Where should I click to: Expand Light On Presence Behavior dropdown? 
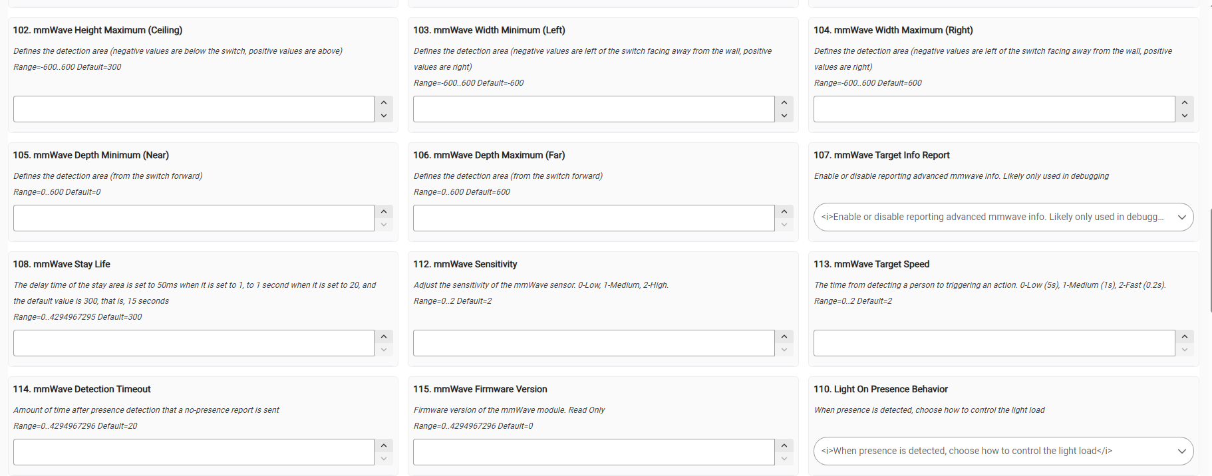coord(1003,451)
